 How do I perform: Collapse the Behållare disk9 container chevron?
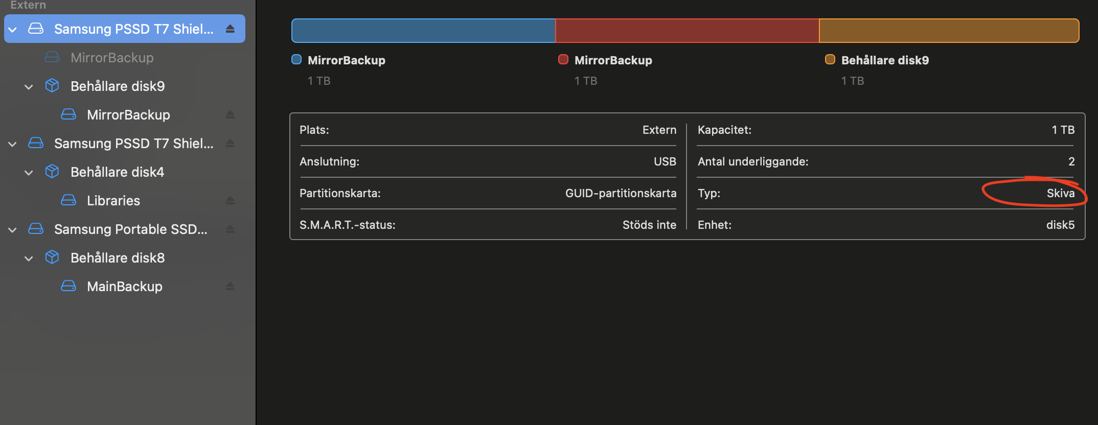pyautogui.click(x=29, y=87)
